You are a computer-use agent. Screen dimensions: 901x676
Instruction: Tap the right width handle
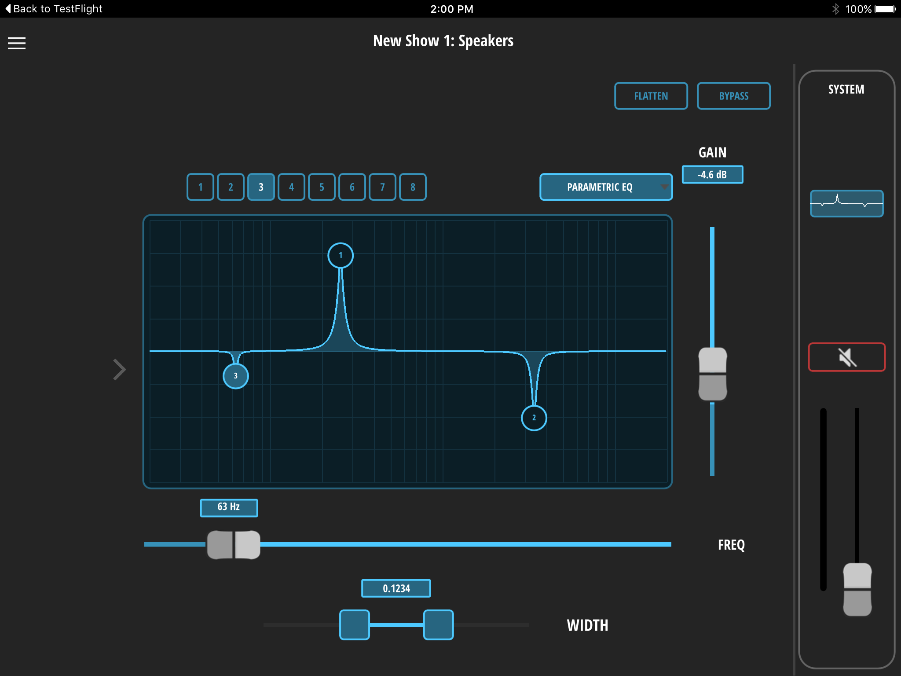pyautogui.click(x=438, y=625)
